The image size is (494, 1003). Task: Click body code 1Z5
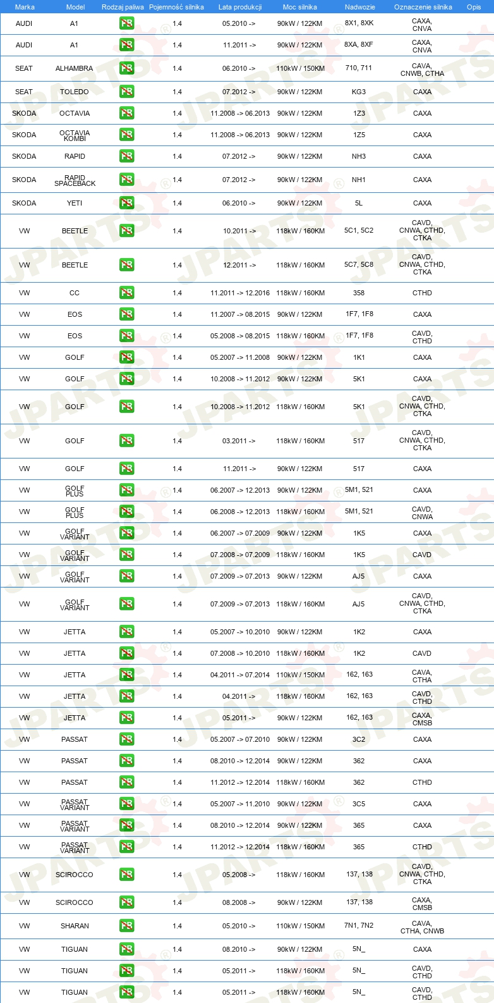click(x=359, y=135)
